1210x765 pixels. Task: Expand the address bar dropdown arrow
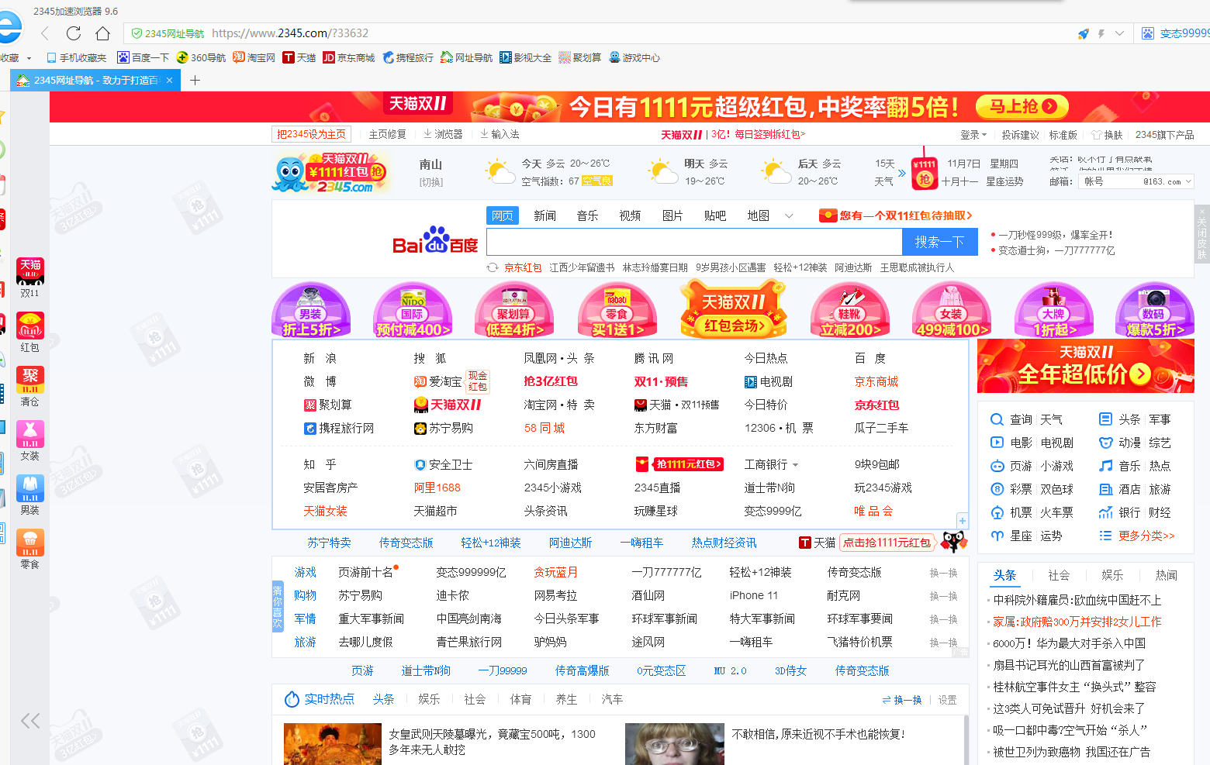click(x=1119, y=33)
